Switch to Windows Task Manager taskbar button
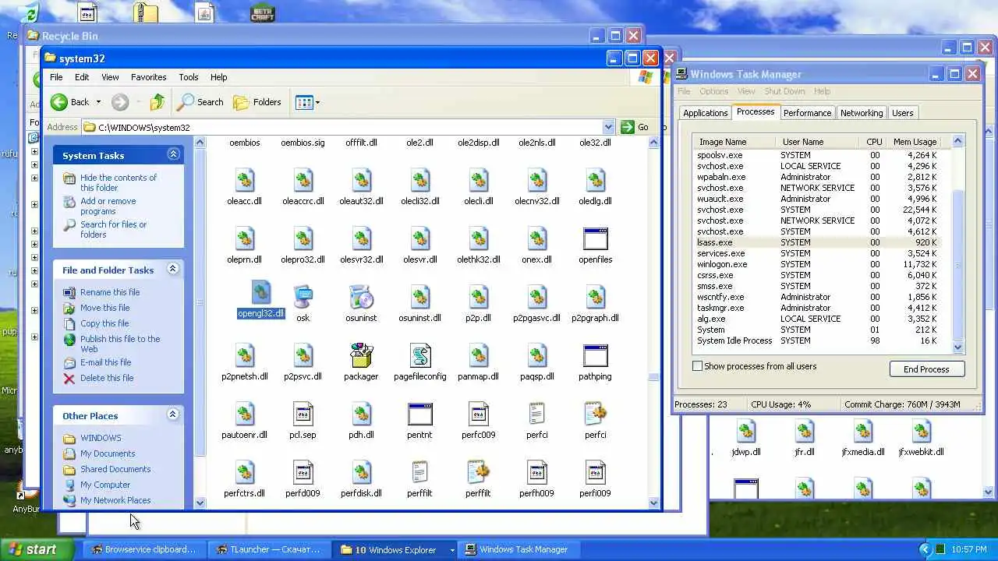Image resolution: width=998 pixels, height=561 pixels. click(x=518, y=549)
